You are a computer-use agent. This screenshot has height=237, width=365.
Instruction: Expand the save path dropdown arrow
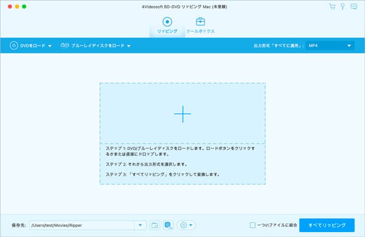click(x=141, y=225)
